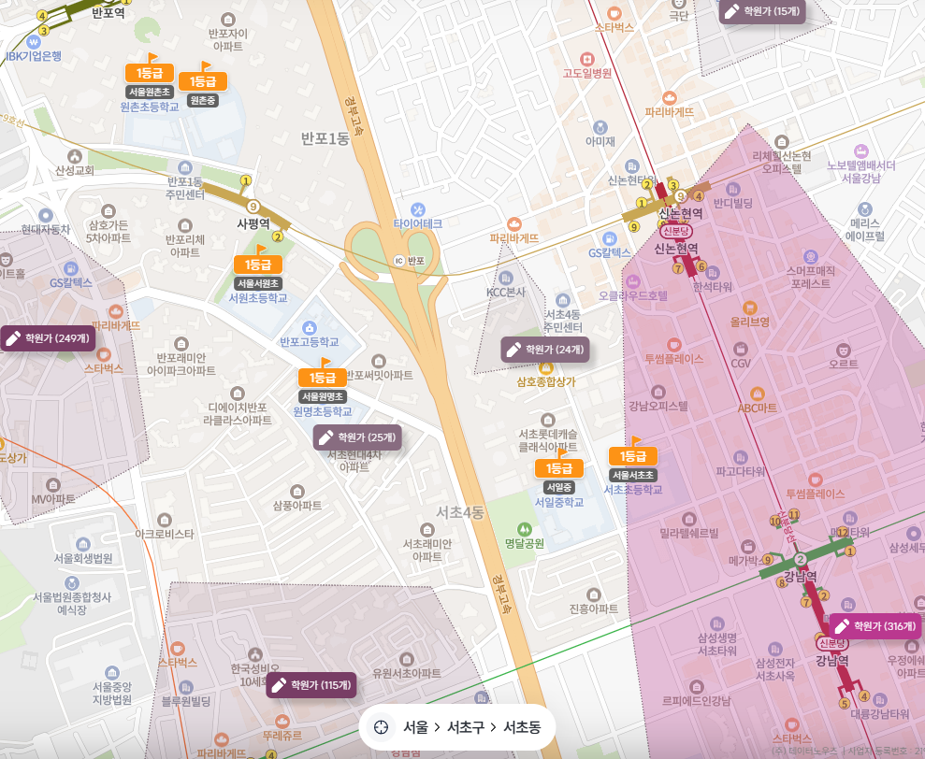Click the 진흥아파트 apartment icon

coord(594,594)
